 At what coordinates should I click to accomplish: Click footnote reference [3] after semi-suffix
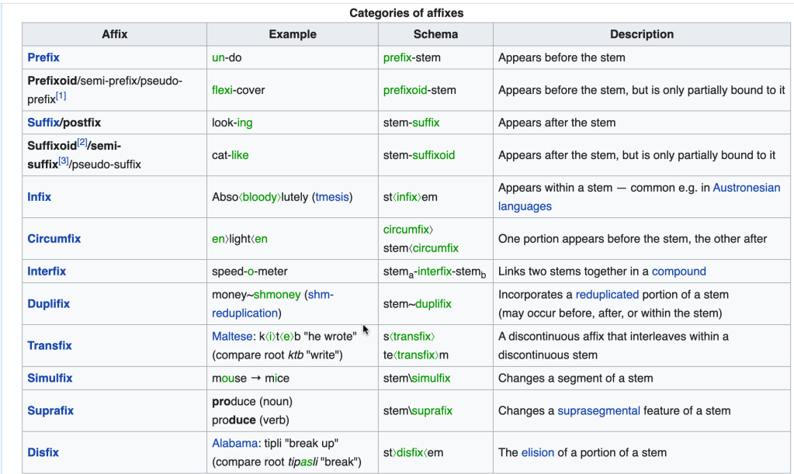66,161
